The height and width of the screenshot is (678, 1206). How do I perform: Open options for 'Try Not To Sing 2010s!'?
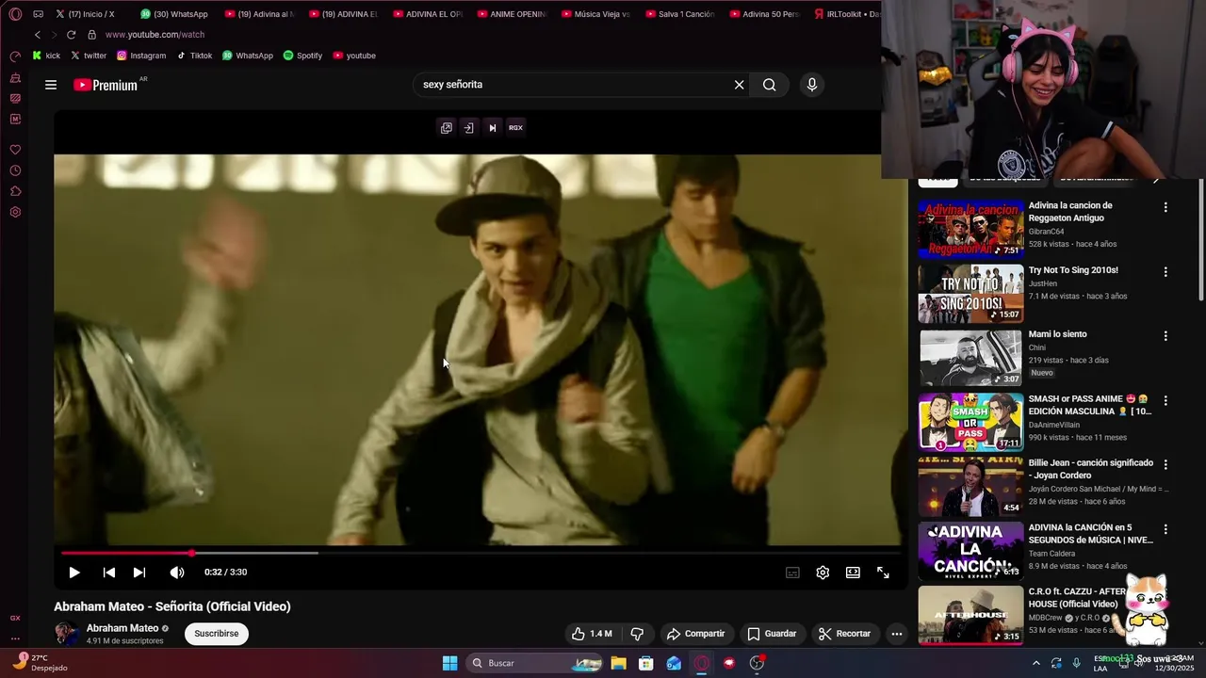pyautogui.click(x=1165, y=271)
